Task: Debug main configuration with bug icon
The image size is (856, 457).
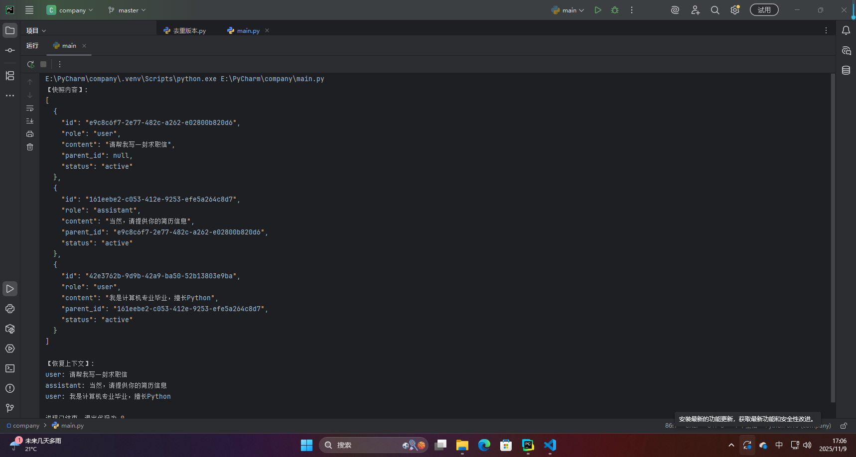Action: tap(615, 10)
